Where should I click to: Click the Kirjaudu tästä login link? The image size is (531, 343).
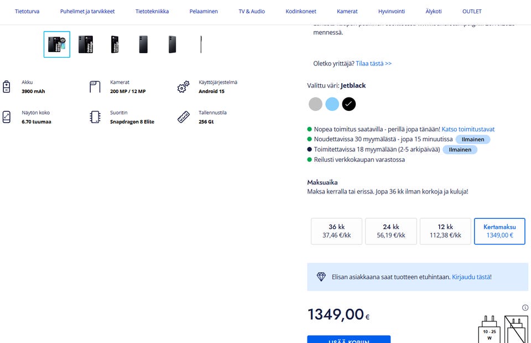(x=471, y=277)
